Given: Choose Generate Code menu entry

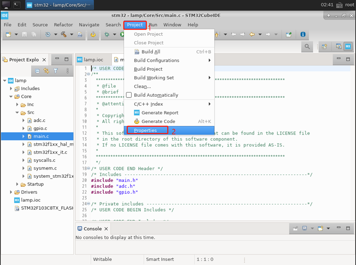Looking at the screenshot, I should pyautogui.click(x=158, y=121).
